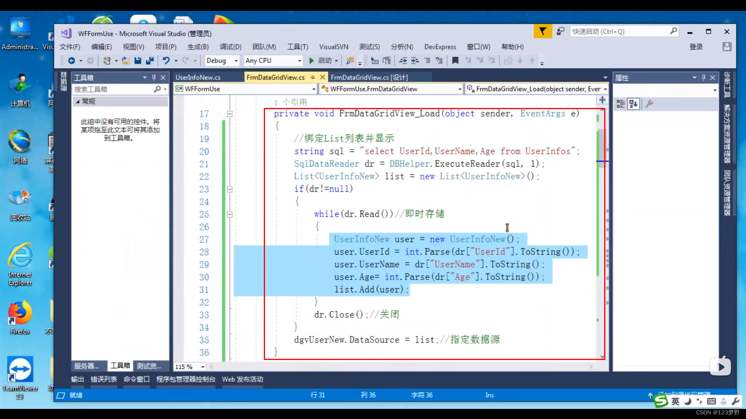The image size is (746, 419).
Task: Open the 错误列表 panel
Action: coord(103,379)
